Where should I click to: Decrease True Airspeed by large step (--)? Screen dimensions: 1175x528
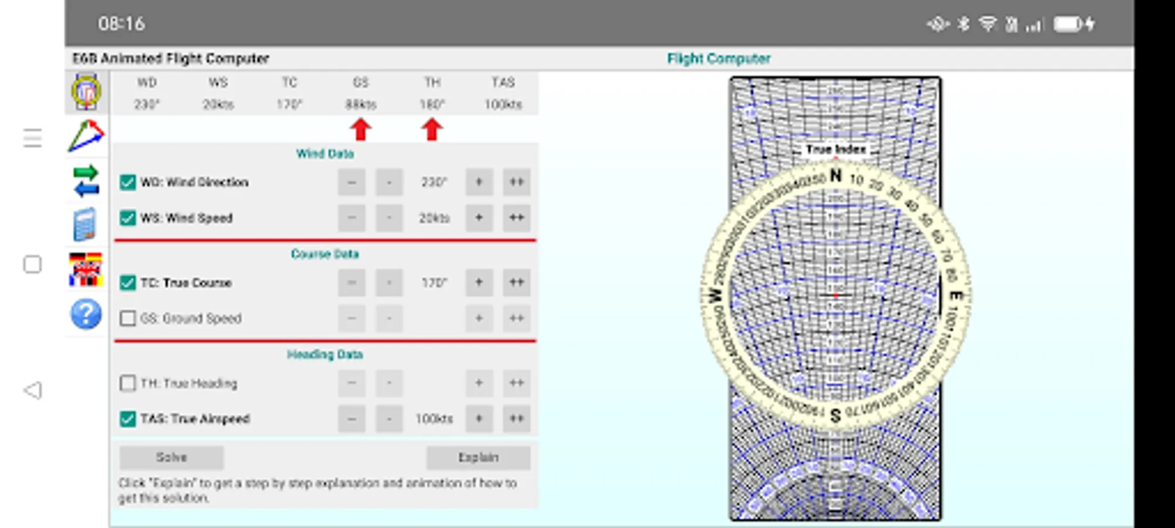coord(351,419)
